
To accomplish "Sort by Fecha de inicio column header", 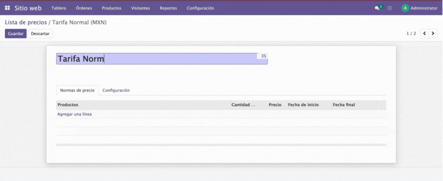I will click(x=303, y=105).
